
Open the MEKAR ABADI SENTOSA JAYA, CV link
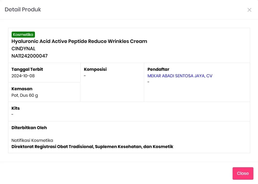[x=180, y=76]
